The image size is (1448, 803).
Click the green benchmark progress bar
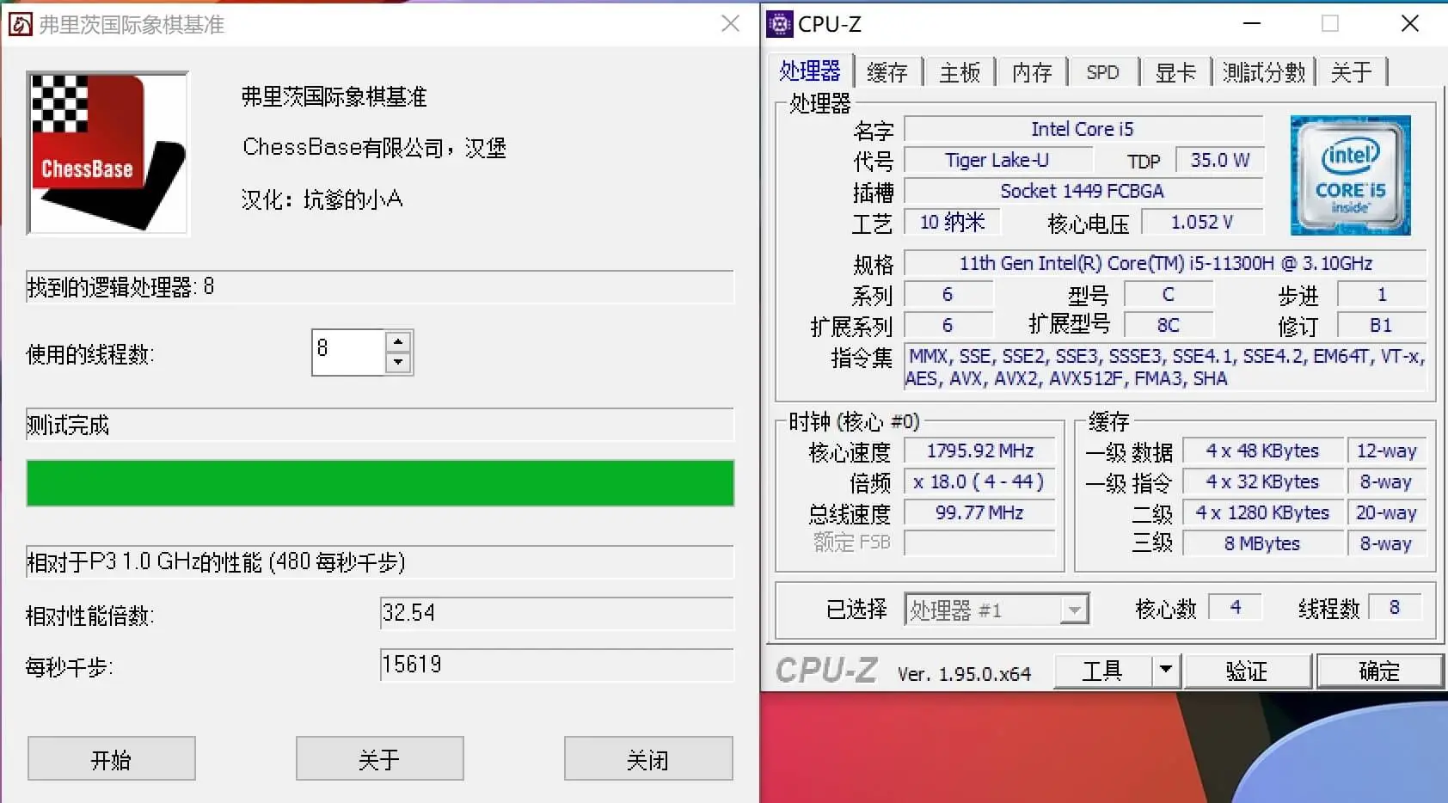[x=380, y=483]
